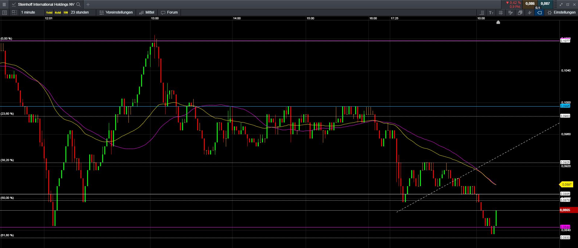Open the hamburger main menu
Screen dimensions: 578x248
tap(4, 5)
